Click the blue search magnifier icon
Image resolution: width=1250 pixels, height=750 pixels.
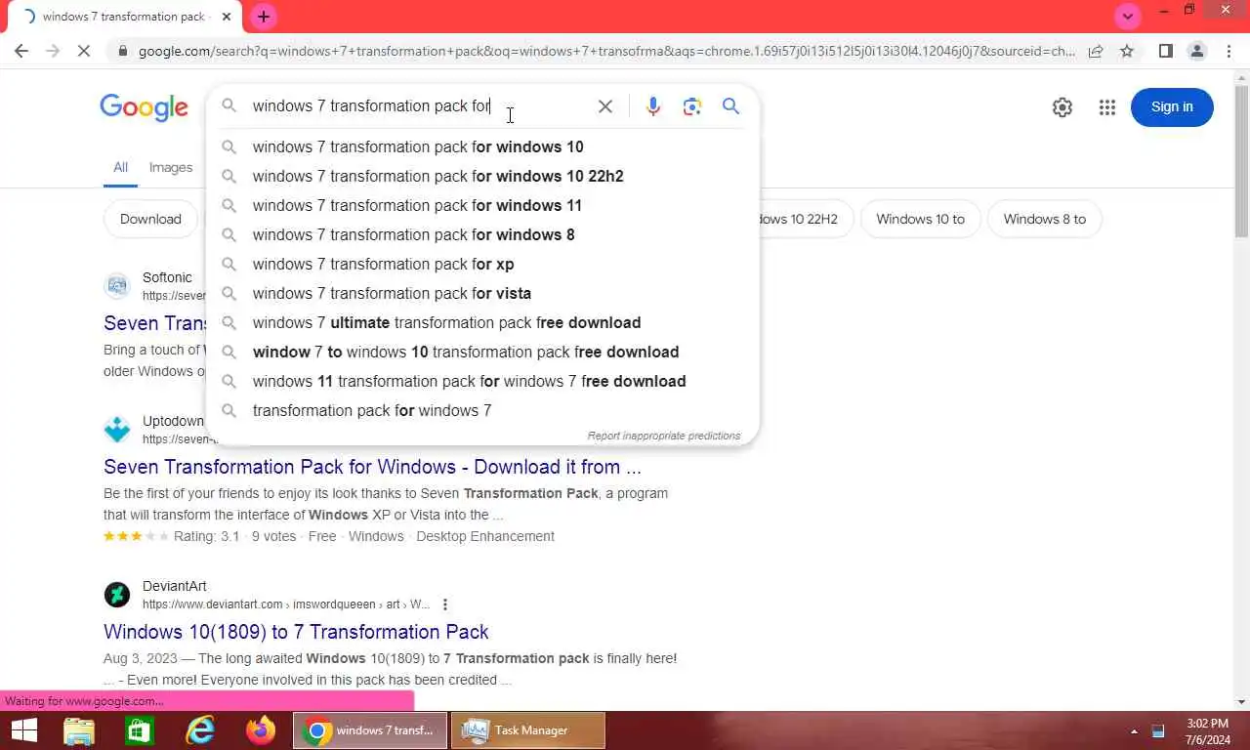click(730, 106)
